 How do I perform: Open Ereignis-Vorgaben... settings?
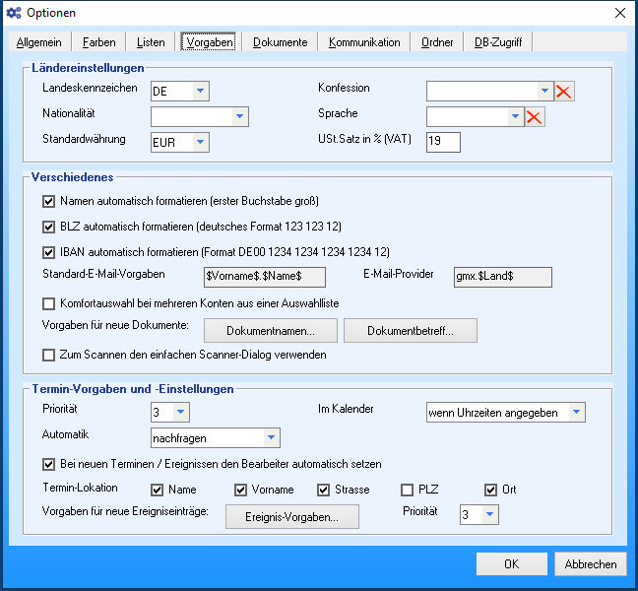292,516
